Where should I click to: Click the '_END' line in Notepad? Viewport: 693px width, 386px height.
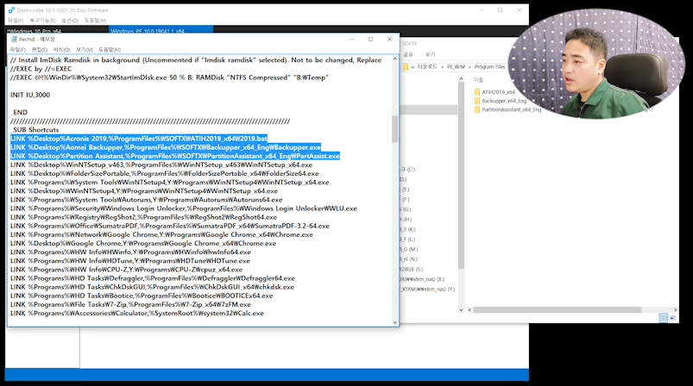click(x=19, y=113)
